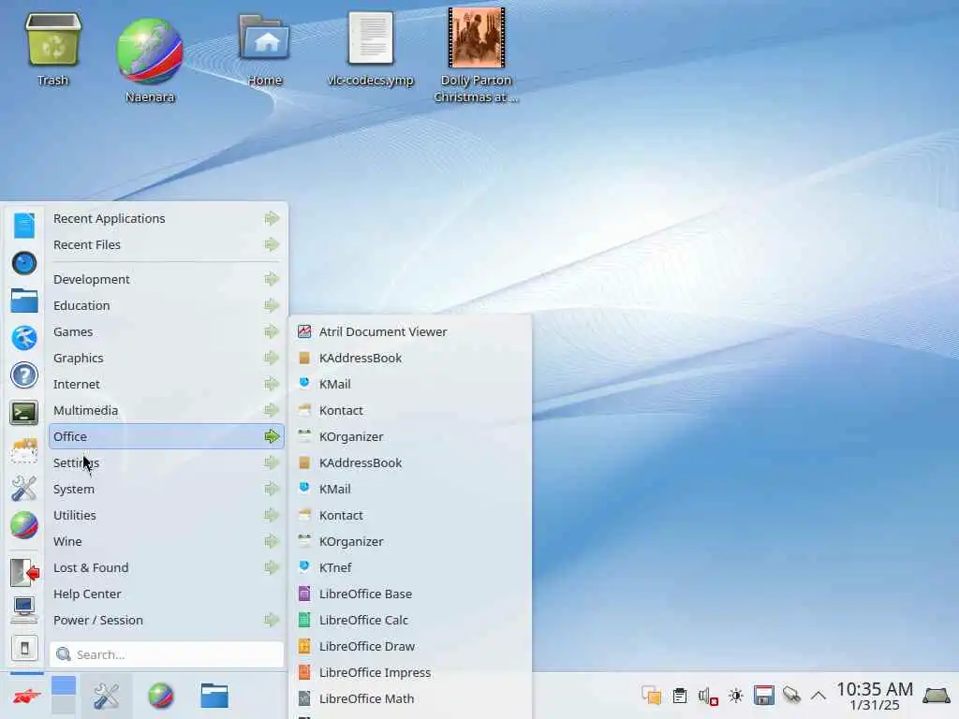The image size is (959, 719).
Task: Click the computer monitor sidebar icon
Action: [x=24, y=610]
